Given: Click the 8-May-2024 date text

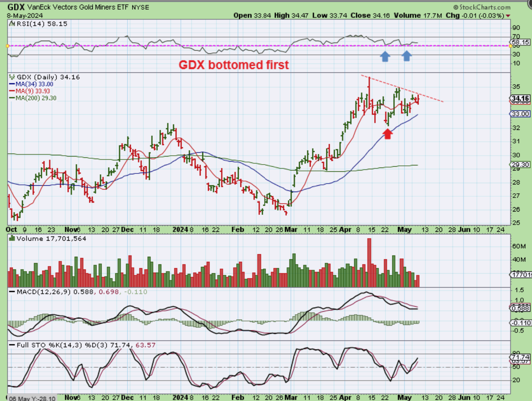Looking at the screenshot, I should tap(24, 16).
